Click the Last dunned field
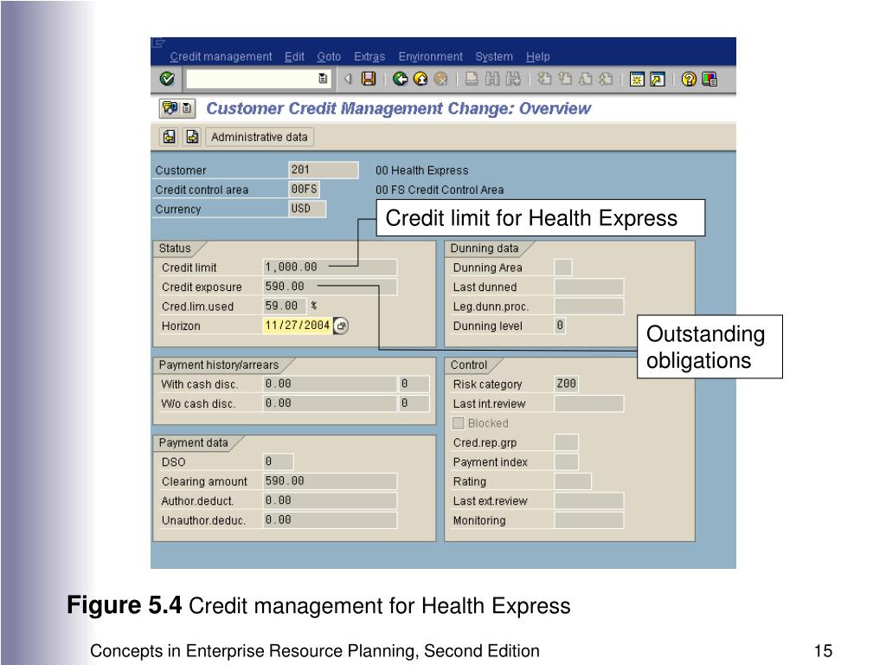The image size is (886, 665). [x=588, y=287]
